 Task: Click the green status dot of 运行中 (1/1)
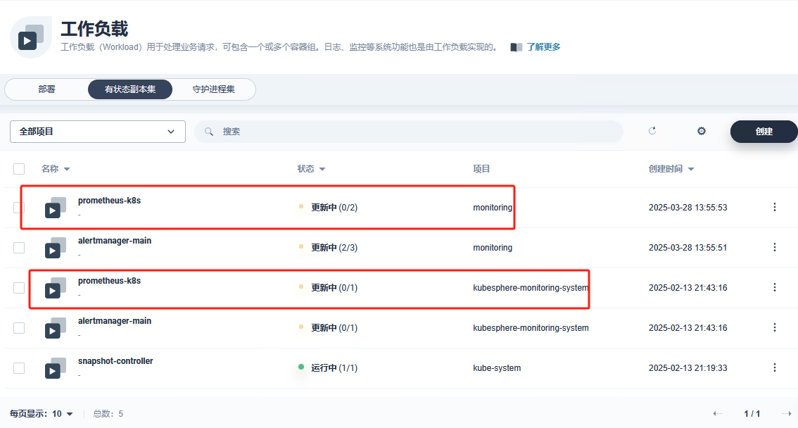(x=300, y=367)
